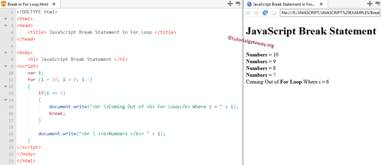Image resolution: width=381 pixels, height=165 pixels.
Task: Stop loading the preview page
Action: click(x=274, y=13)
